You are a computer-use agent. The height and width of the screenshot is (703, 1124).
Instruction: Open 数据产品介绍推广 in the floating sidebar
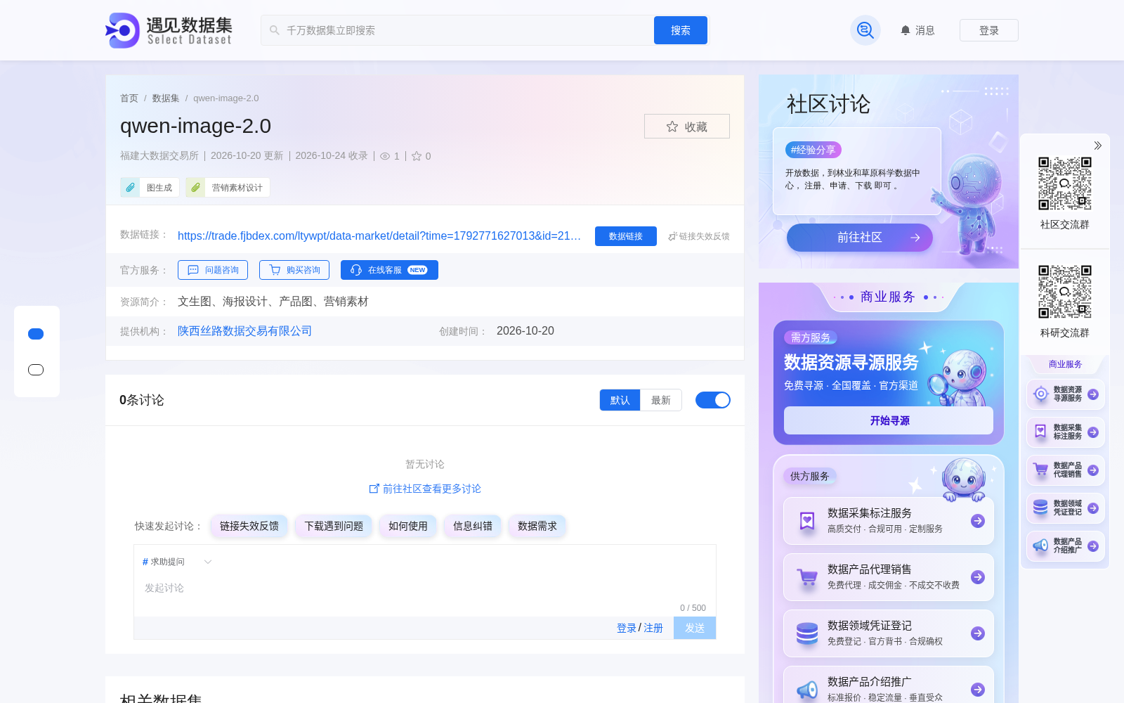coord(1066,546)
